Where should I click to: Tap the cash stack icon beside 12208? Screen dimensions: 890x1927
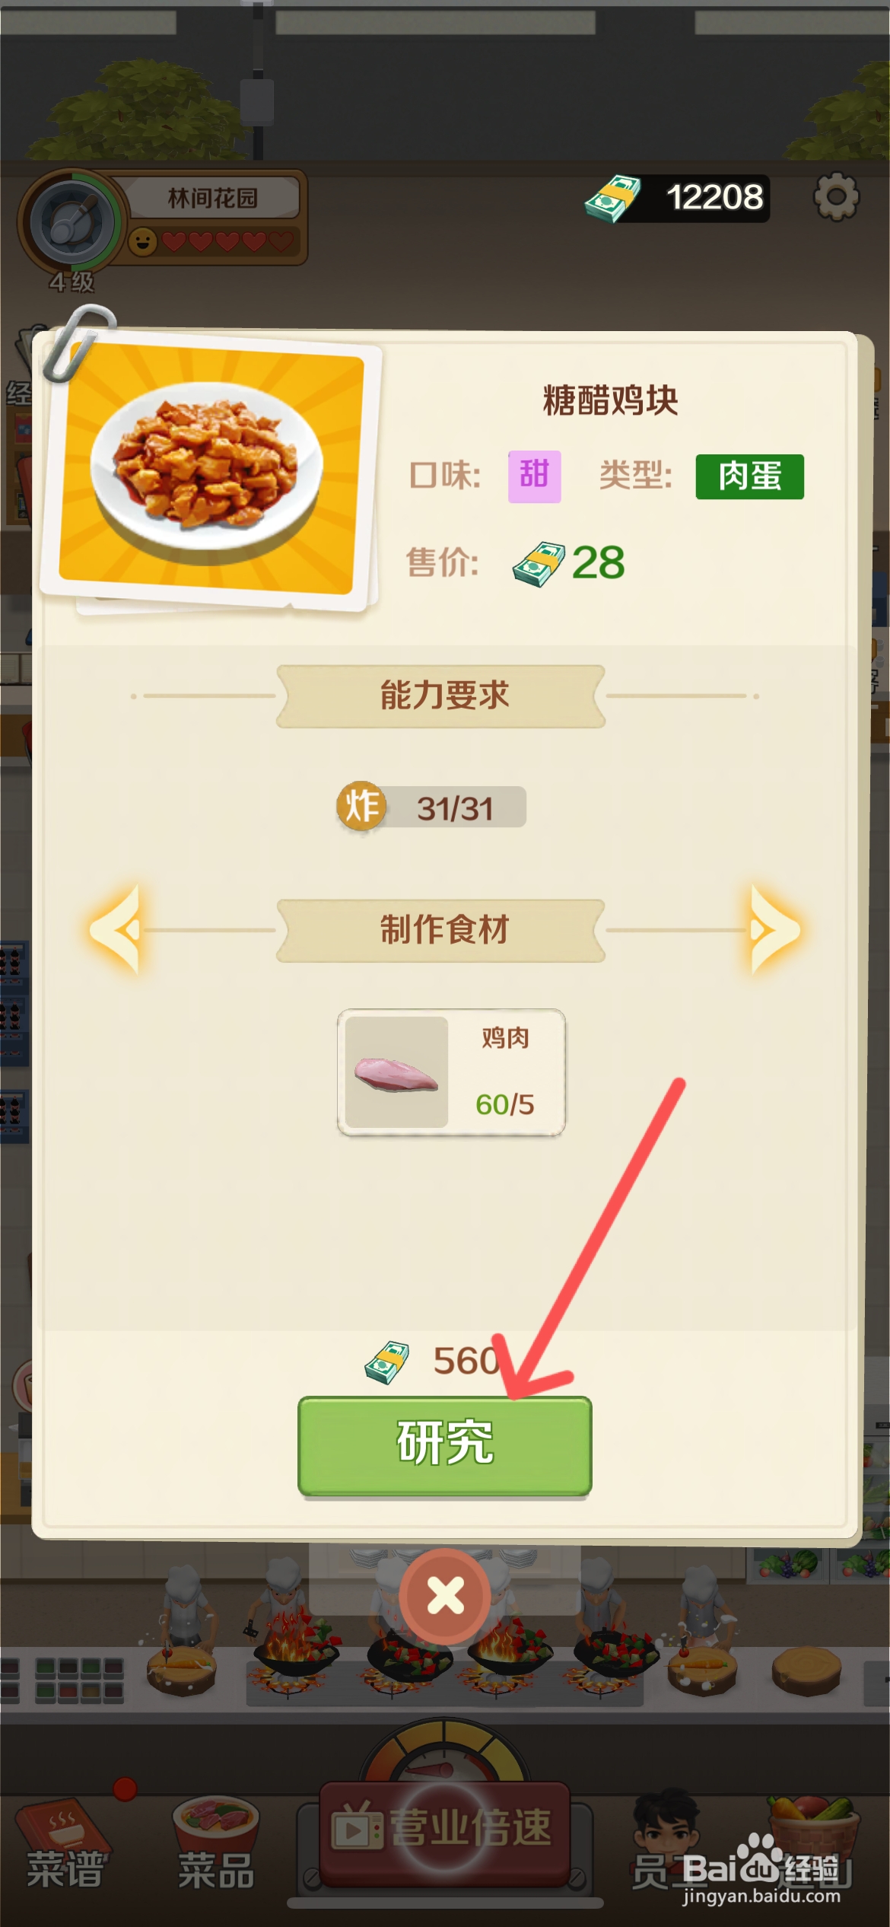pos(612,199)
